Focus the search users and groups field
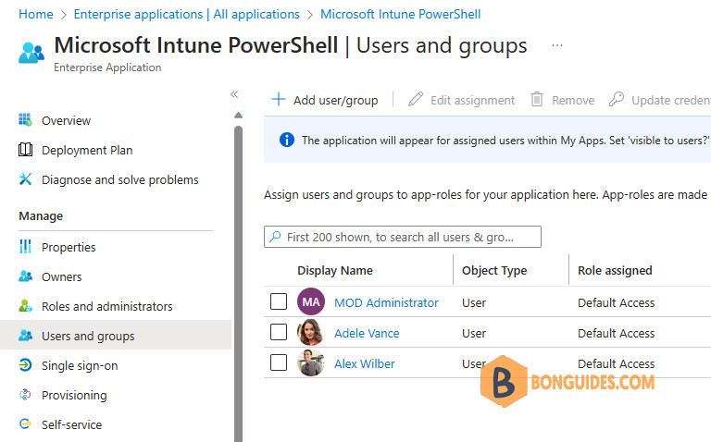This screenshot has height=442, width=711. [402, 237]
